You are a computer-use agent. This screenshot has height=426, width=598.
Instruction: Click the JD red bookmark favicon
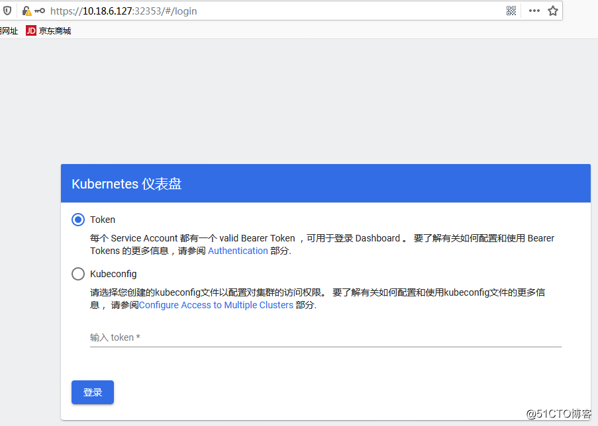click(31, 30)
